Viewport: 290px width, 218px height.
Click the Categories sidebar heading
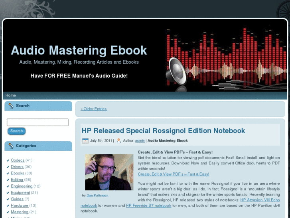tap(26, 146)
